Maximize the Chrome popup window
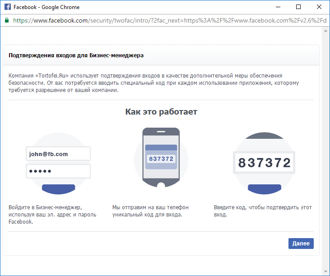The height and width of the screenshot is (276, 330). 298,7
